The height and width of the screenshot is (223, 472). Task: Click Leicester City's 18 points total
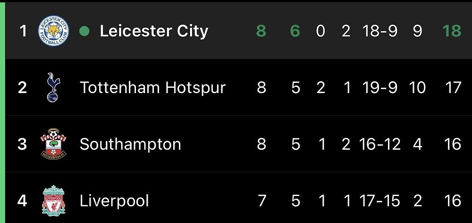tap(452, 31)
